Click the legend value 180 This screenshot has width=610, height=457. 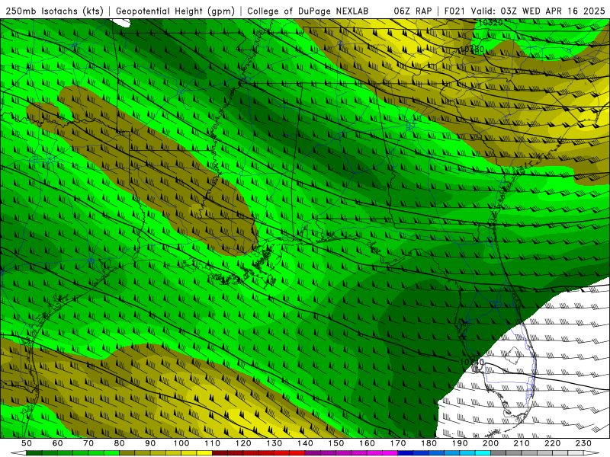pyautogui.click(x=429, y=443)
